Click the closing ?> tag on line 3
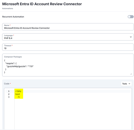 [19, 97]
